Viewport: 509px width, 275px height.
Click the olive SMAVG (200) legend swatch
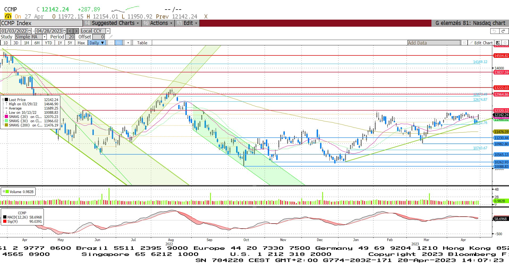coord(6,125)
